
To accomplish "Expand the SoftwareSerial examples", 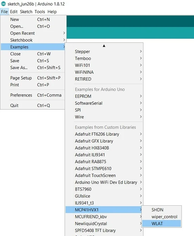I will pos(104,103).
